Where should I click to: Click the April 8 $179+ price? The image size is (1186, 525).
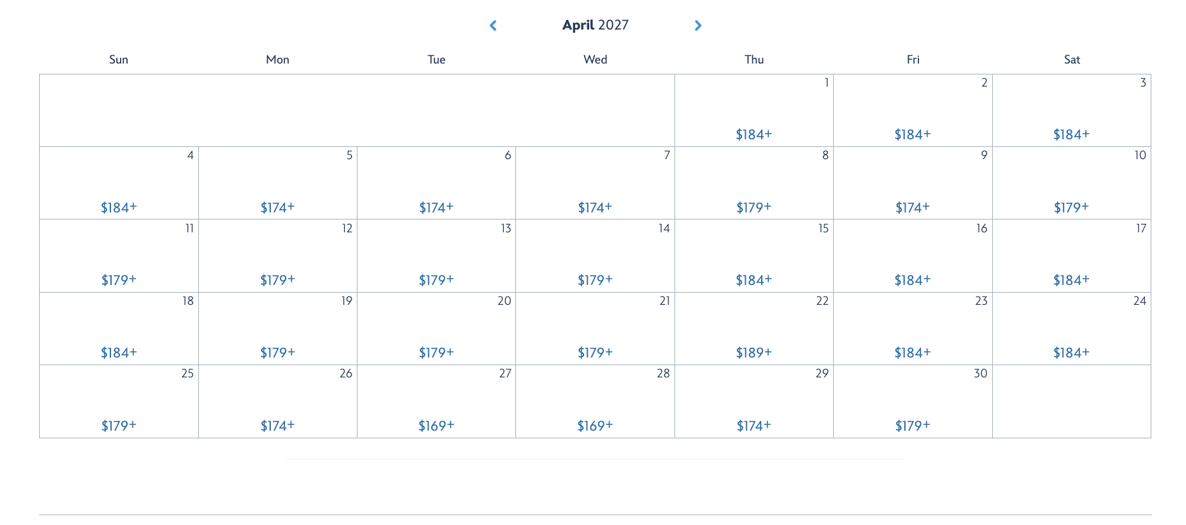coord(753,207)
